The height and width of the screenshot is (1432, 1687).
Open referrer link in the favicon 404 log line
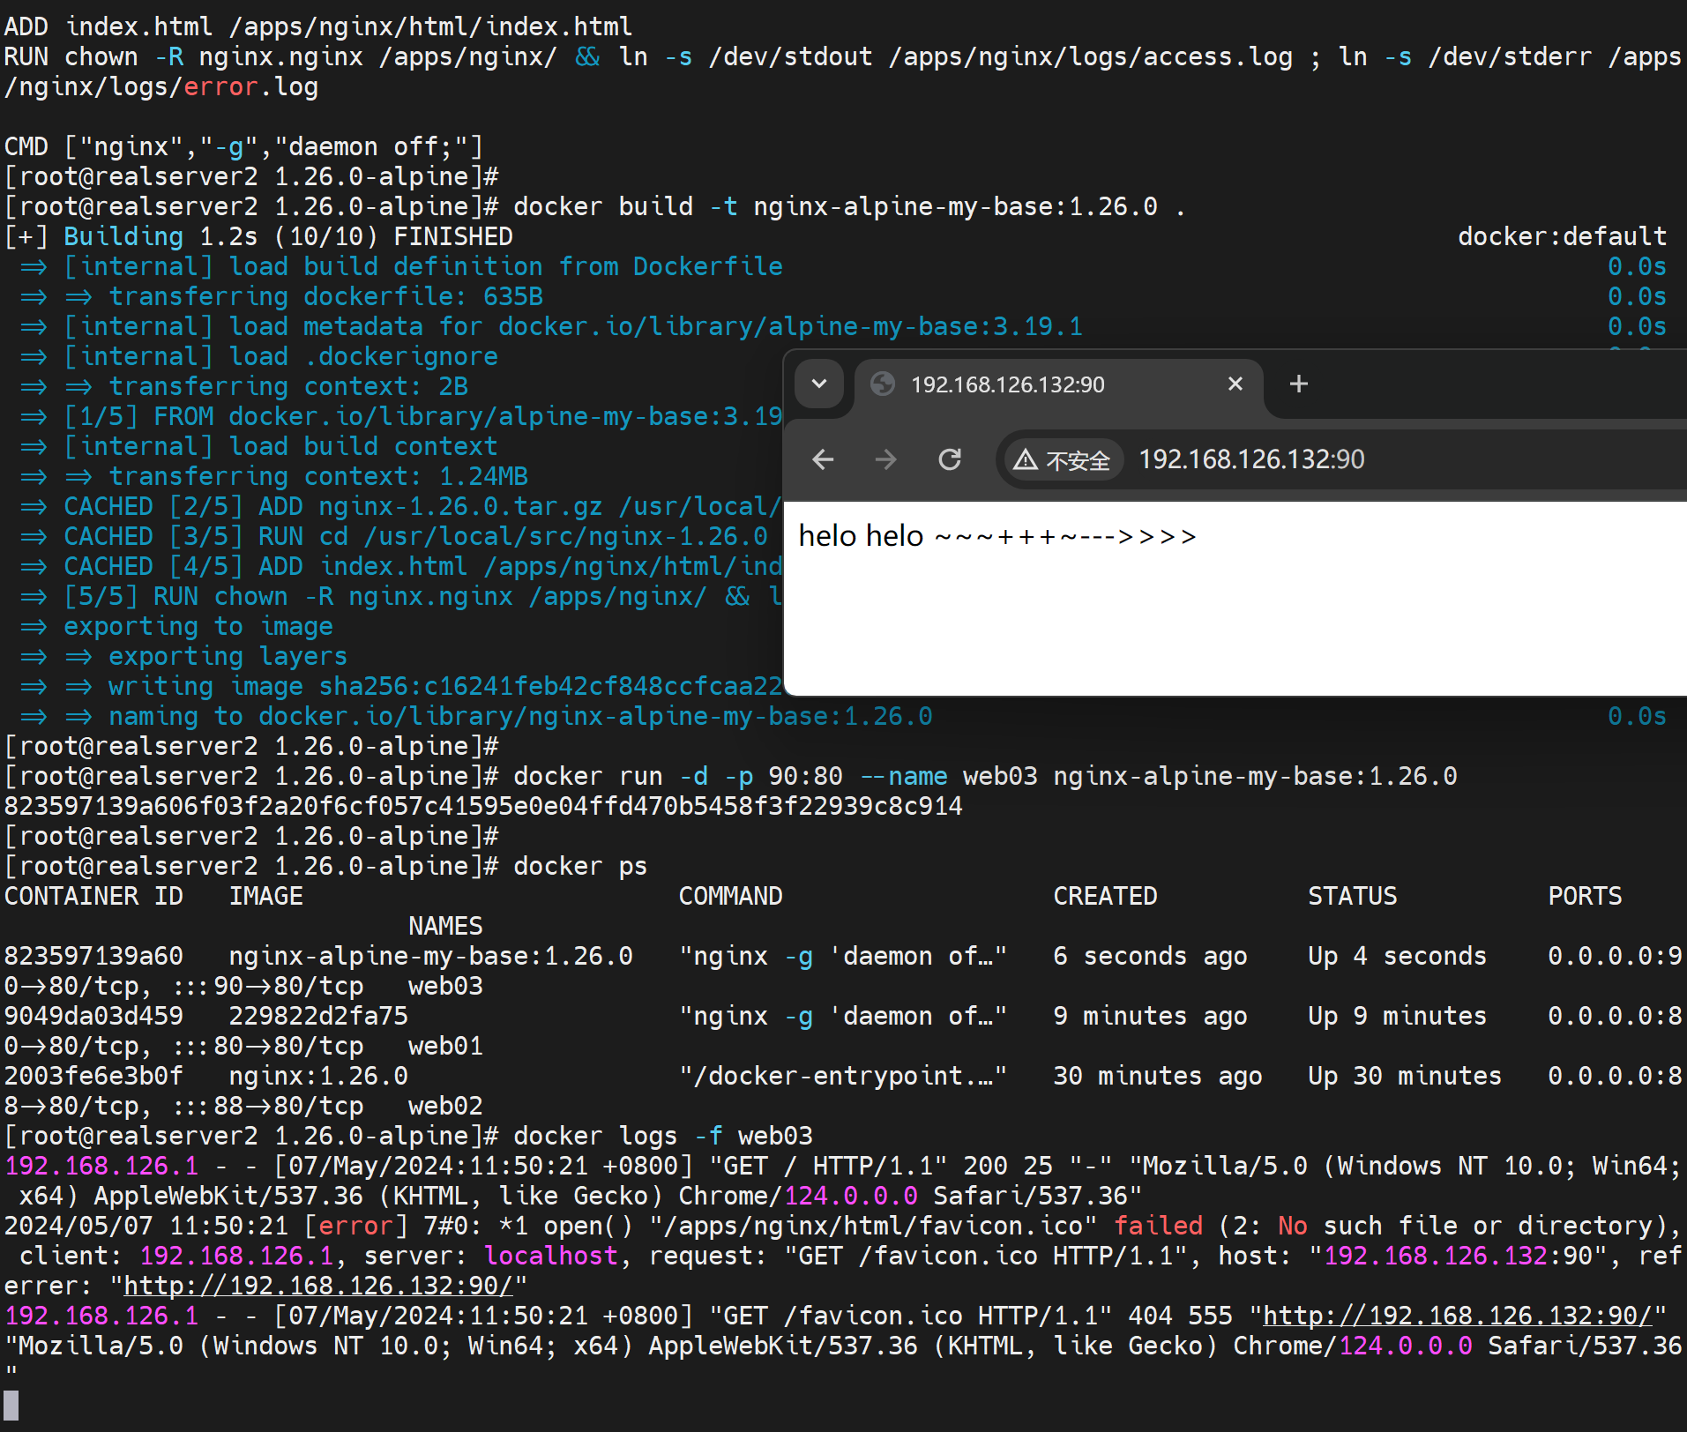[x=1458, y=1316]
